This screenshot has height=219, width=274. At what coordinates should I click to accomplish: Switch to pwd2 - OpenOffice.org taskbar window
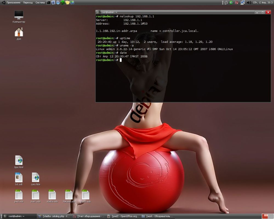tap(124, 216)
